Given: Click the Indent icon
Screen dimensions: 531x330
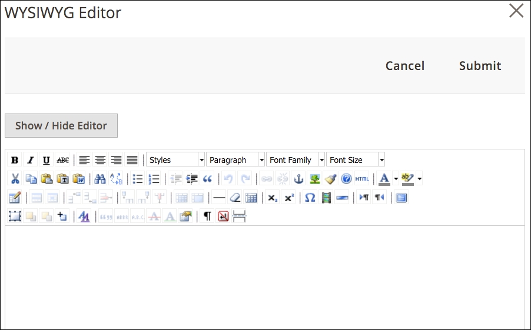Looking at the screenshot, I should coord(192,179).
